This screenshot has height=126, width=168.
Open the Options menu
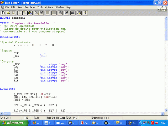coord(49,7)
